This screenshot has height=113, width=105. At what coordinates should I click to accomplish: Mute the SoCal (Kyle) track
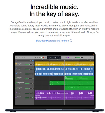coord(18,64)
